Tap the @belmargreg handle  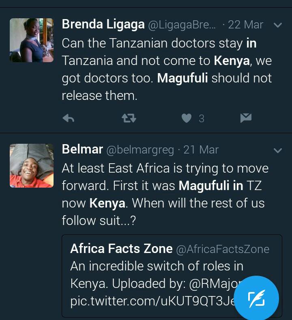141,150
